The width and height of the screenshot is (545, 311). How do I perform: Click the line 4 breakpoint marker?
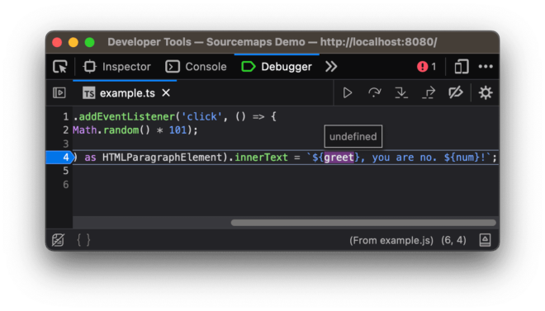click(x=59, y=158)
